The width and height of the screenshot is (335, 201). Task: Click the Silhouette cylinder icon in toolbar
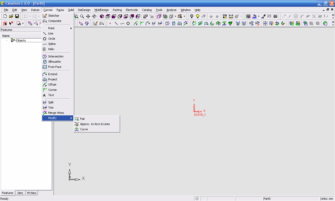174,23
